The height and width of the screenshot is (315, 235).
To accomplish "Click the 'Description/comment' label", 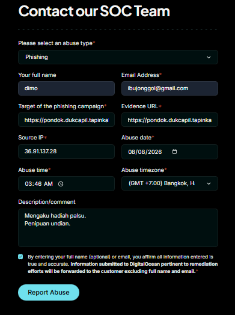I will [47, 202].
